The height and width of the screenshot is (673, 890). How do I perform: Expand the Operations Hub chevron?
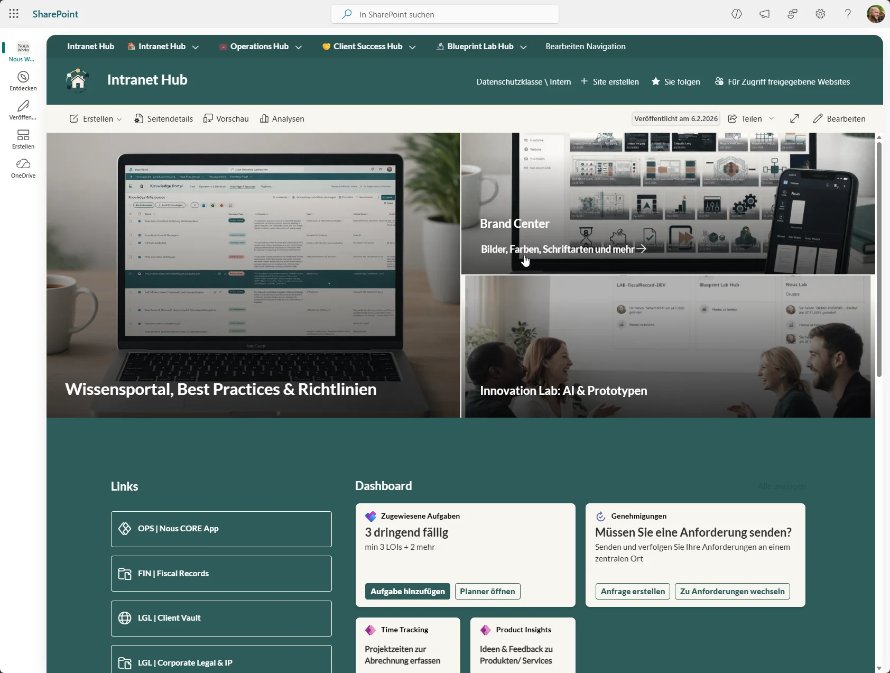299,47
